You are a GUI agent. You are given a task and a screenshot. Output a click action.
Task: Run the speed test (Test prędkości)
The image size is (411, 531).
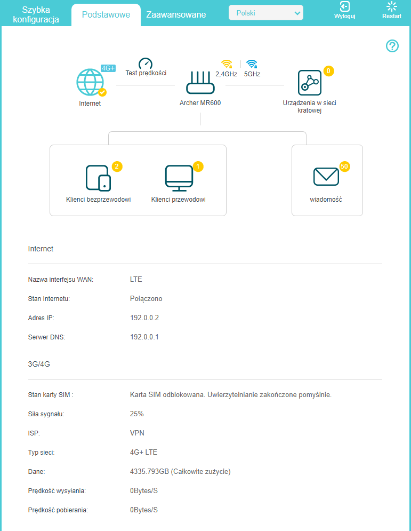pos(146,64)
